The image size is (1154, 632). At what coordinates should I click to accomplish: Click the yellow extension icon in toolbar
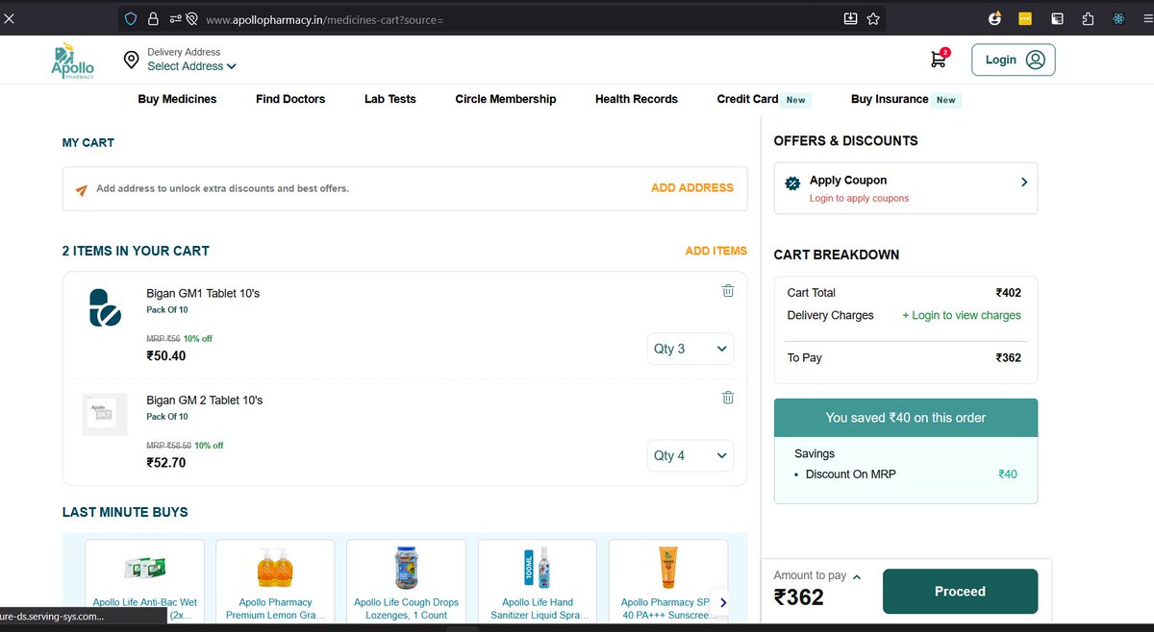click(1025, 18)
